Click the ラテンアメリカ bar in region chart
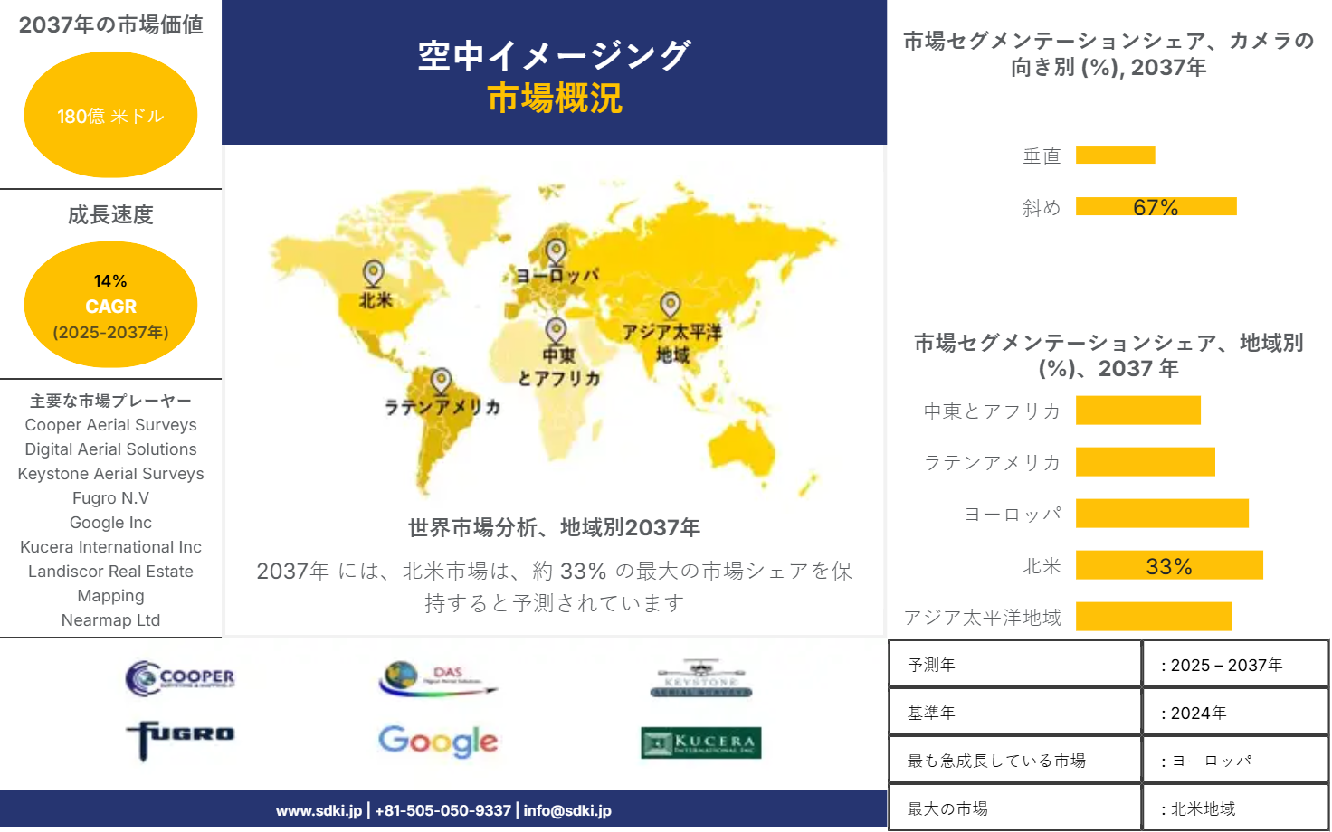 tap(1146, 461)
